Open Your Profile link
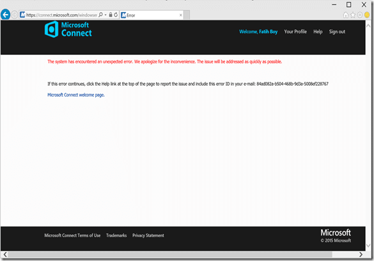374x261 pixels. tap(295, 32)
